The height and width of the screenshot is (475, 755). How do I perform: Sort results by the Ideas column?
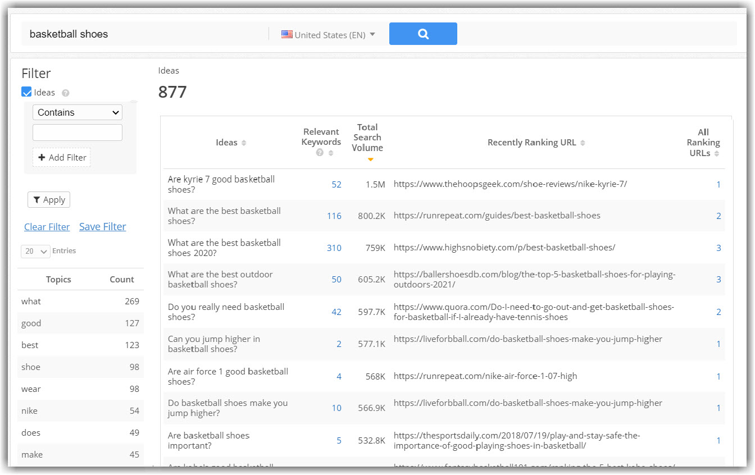tap(244, 142)
